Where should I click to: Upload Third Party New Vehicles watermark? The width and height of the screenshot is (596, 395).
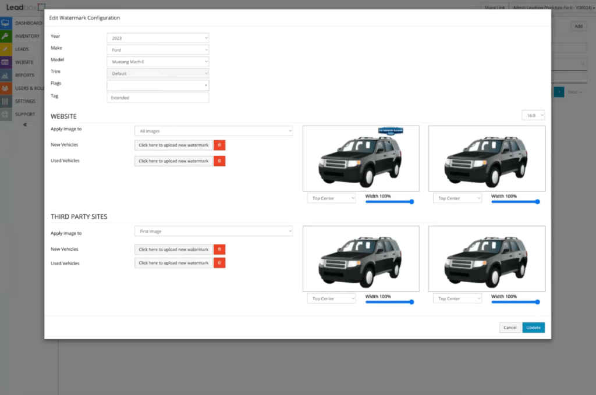[x=173, y=250]
